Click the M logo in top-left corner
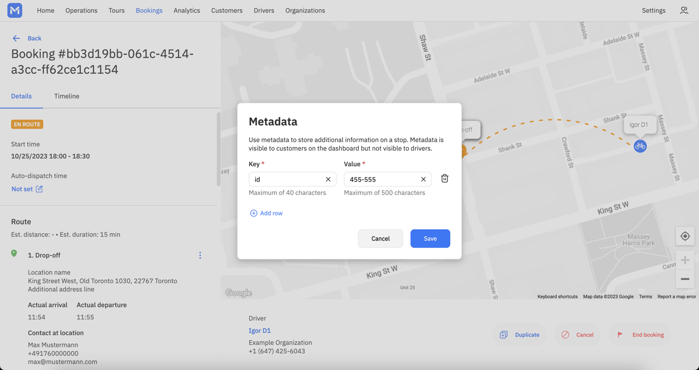This screenshot has width=699, height=370. tap(15, 10)
